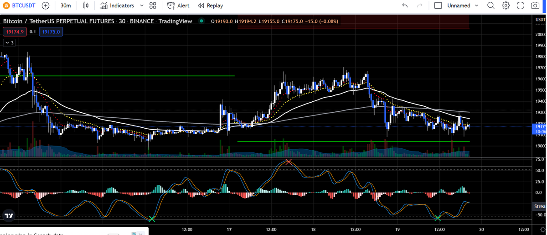Click the 25.0 oscillator scale label
The height and width of the screenshot is (235, 547).
(x=539, y=181)
